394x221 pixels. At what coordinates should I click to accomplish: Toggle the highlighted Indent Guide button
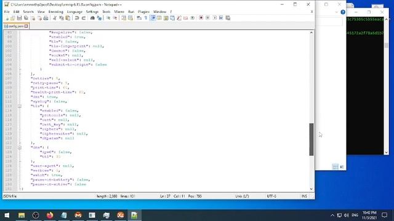coord(153,18)
